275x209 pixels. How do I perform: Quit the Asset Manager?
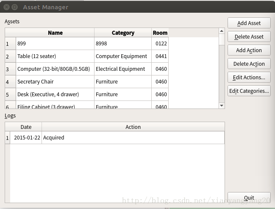click(249, 198)
